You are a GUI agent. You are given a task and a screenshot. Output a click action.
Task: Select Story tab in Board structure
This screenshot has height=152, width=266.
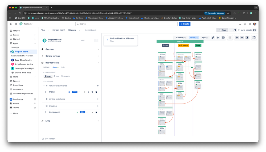55,67
